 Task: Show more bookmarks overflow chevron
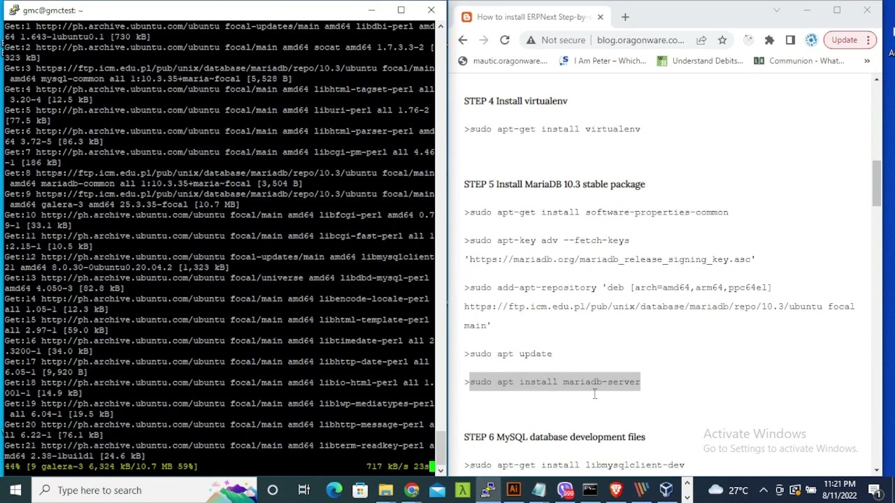[867, 61]
